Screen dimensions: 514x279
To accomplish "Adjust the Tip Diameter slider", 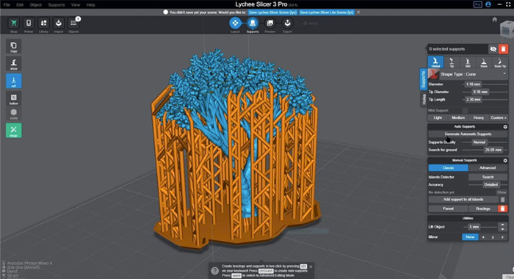I will [x=485, y=92].
